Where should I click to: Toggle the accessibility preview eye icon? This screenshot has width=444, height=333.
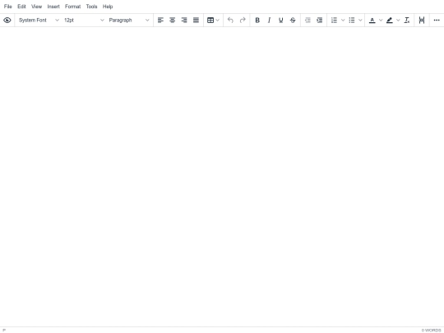(x=7, y=20)
